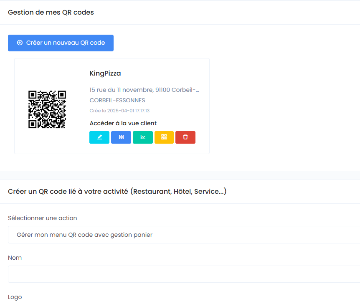Click the 'Gestion de mes QR codes' heading

pyautogui.click(x=51, y=13)
